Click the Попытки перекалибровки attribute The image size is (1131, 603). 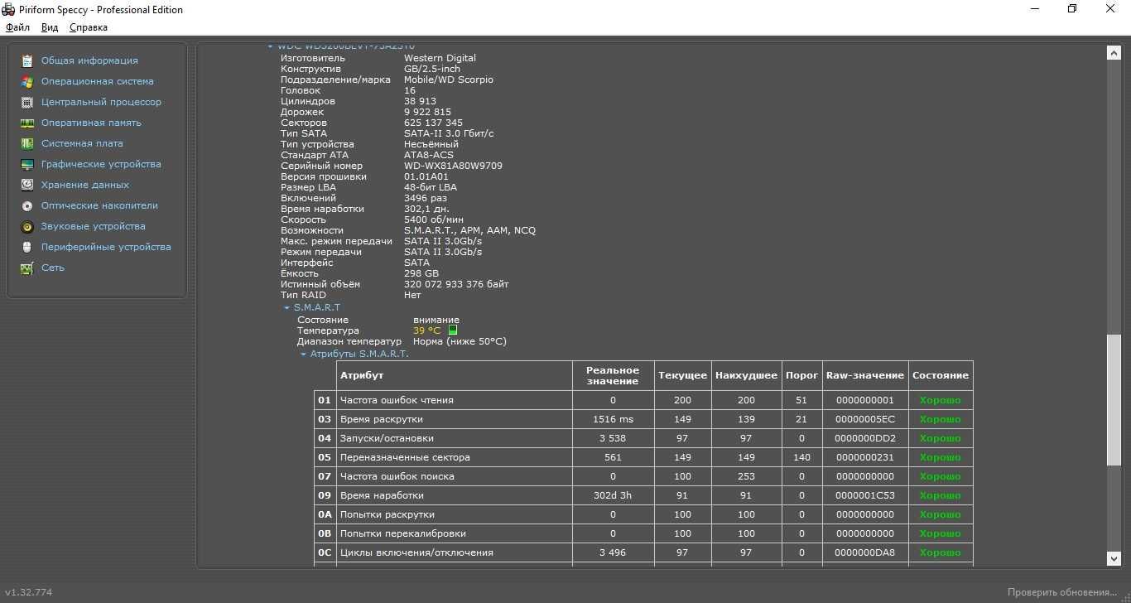pos(402,533)
